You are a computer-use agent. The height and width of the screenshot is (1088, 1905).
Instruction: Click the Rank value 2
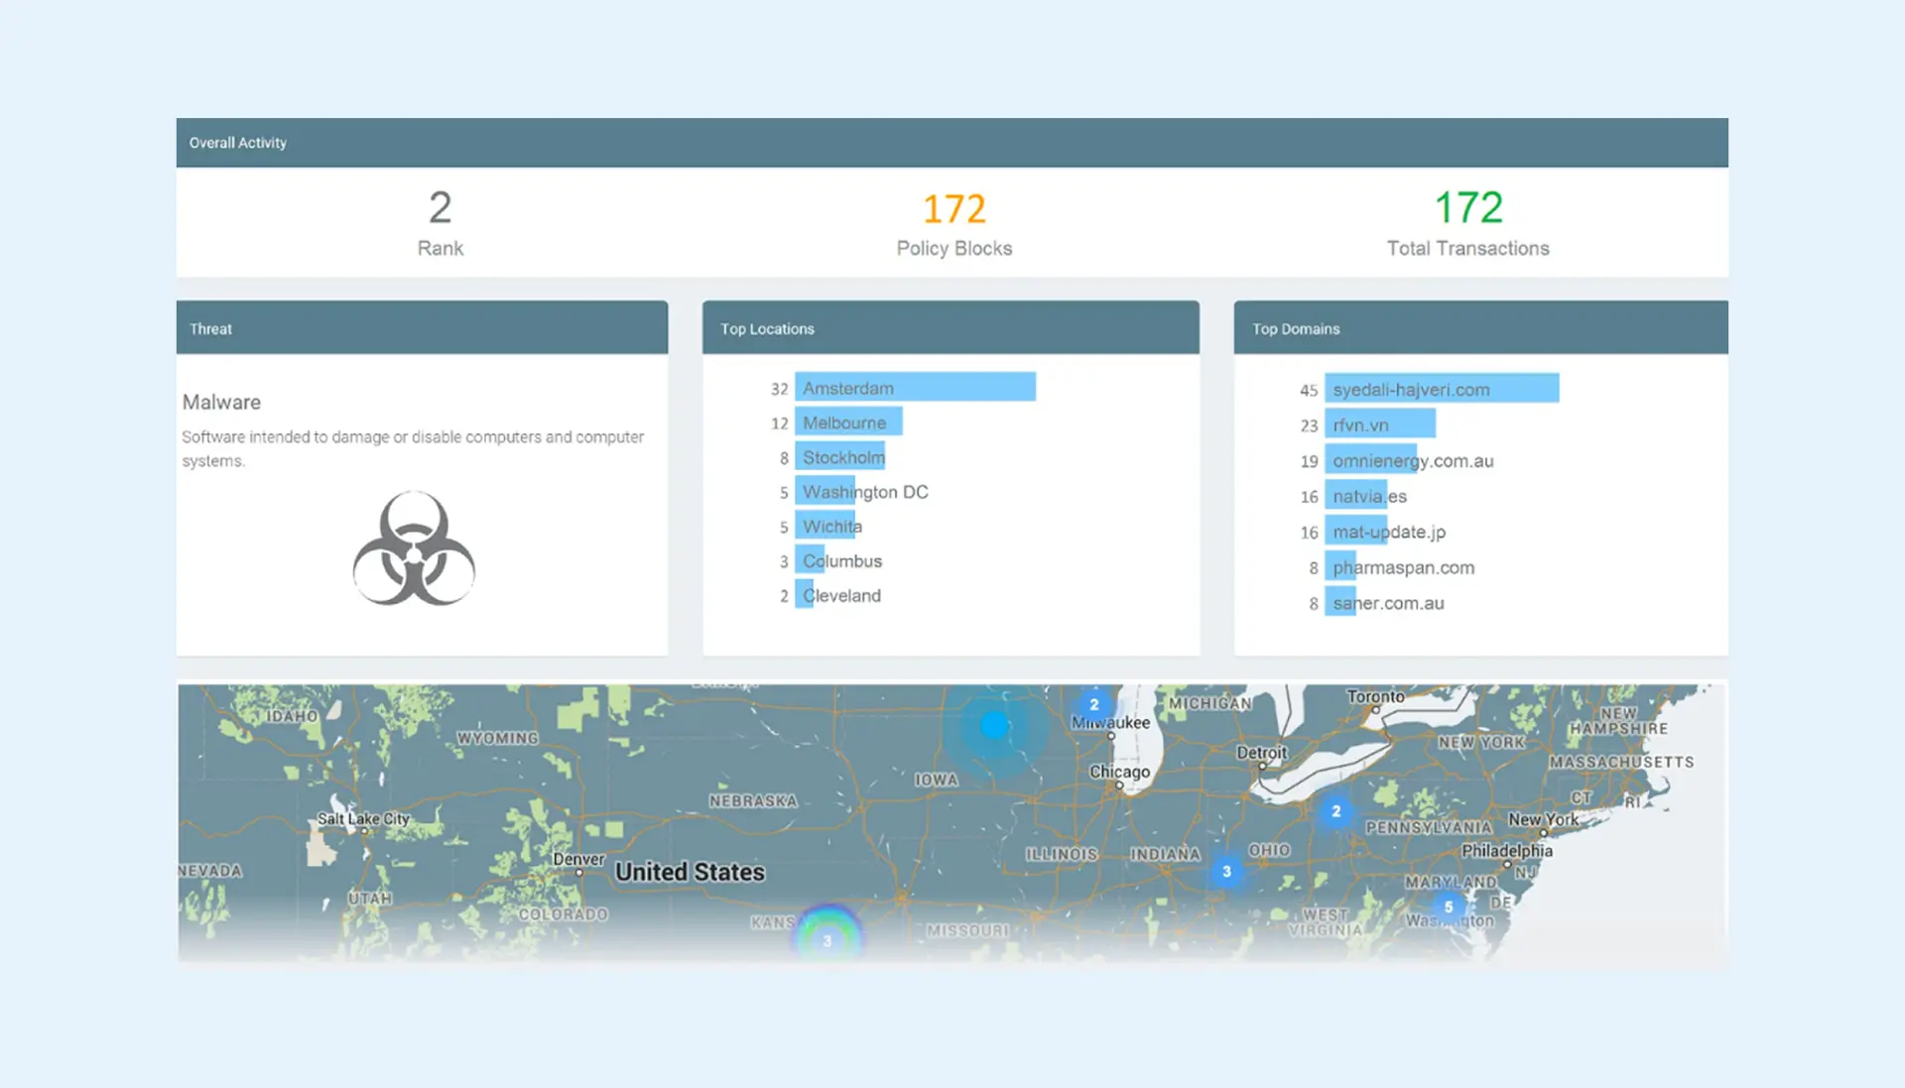pyautogui.click(x=440, y=208)
